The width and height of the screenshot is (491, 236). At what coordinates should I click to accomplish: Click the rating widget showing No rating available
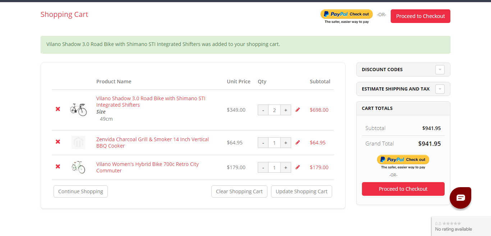pos(461,226)
